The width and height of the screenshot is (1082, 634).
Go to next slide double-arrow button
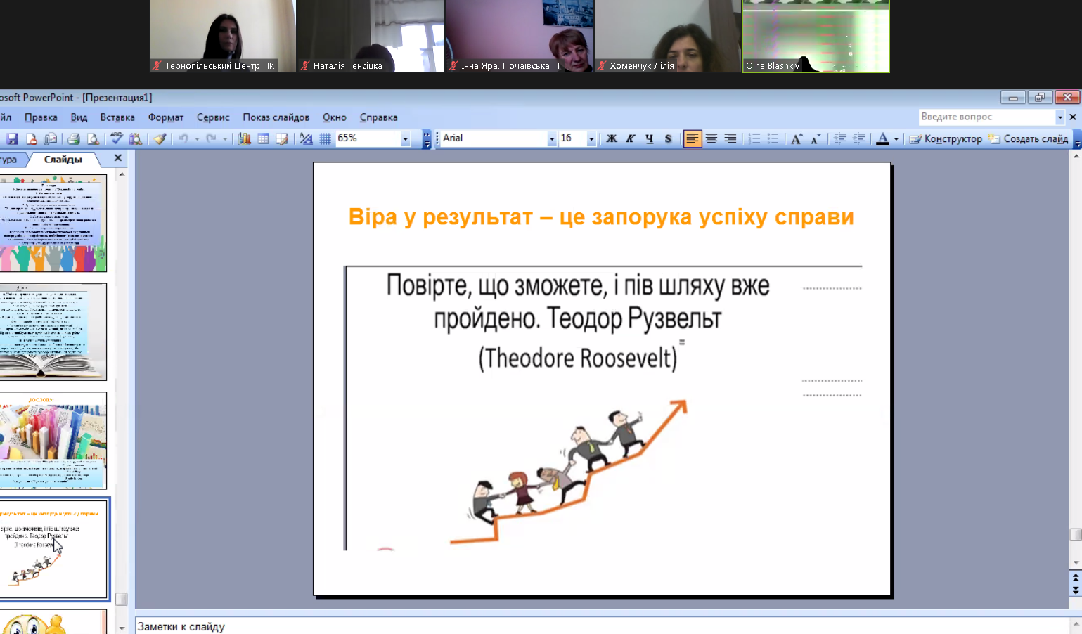click(1076, 590)
